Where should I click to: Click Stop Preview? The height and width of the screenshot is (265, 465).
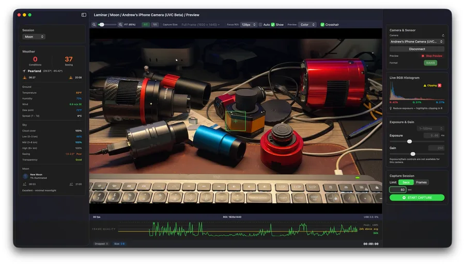(432, 56)
